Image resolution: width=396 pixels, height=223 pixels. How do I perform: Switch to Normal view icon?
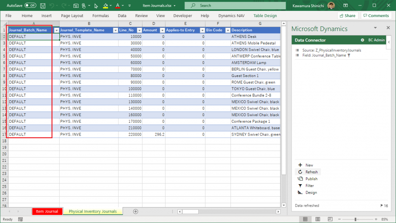point(306,219)
